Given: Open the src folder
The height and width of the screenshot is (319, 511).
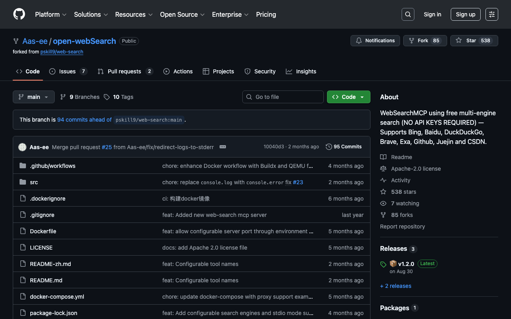Looking at the screenshot, I should pos(34,182).
